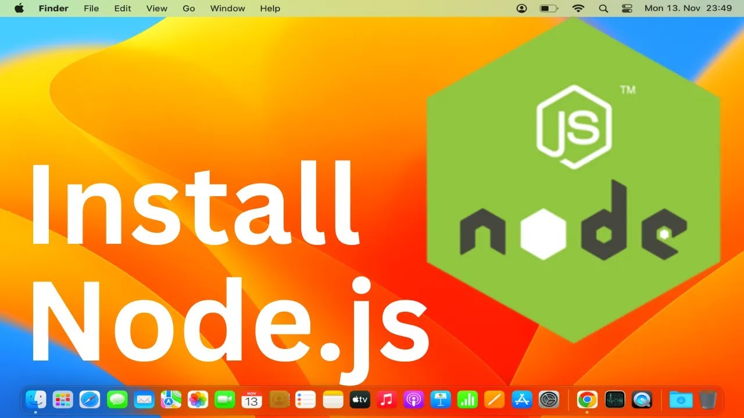The image size is (744, 418).
Task: Open Contacts app in Dock
Action: click(279, 399)
